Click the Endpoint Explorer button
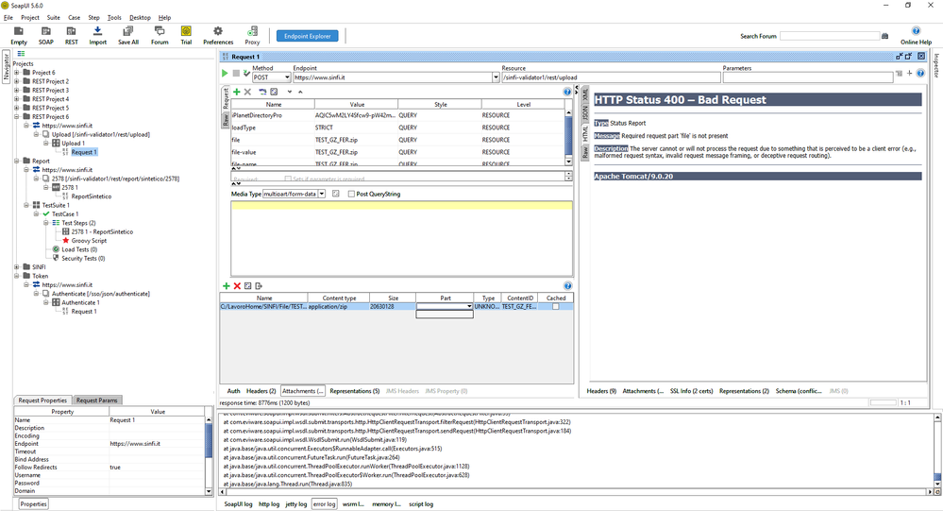The image size is (943, 511). pyautogui.click(x=307, y=36)
